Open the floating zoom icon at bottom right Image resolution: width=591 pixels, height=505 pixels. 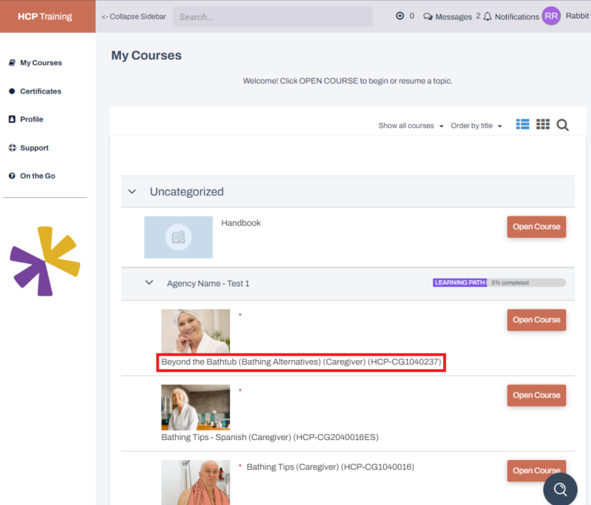click(560, 489)
